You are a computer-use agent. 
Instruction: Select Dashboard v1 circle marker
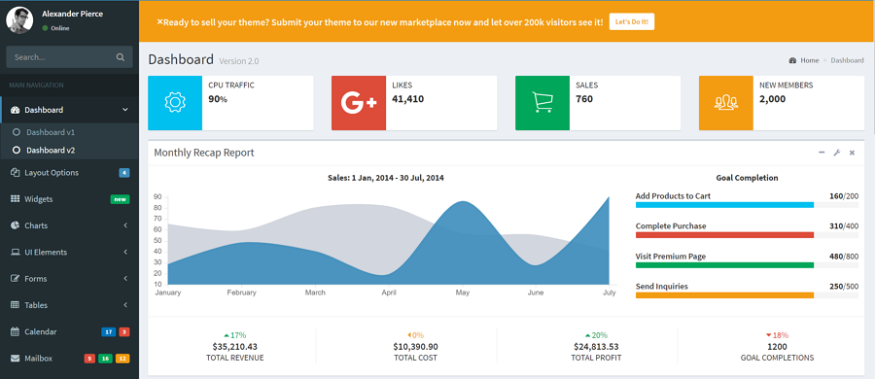[17, 132]
